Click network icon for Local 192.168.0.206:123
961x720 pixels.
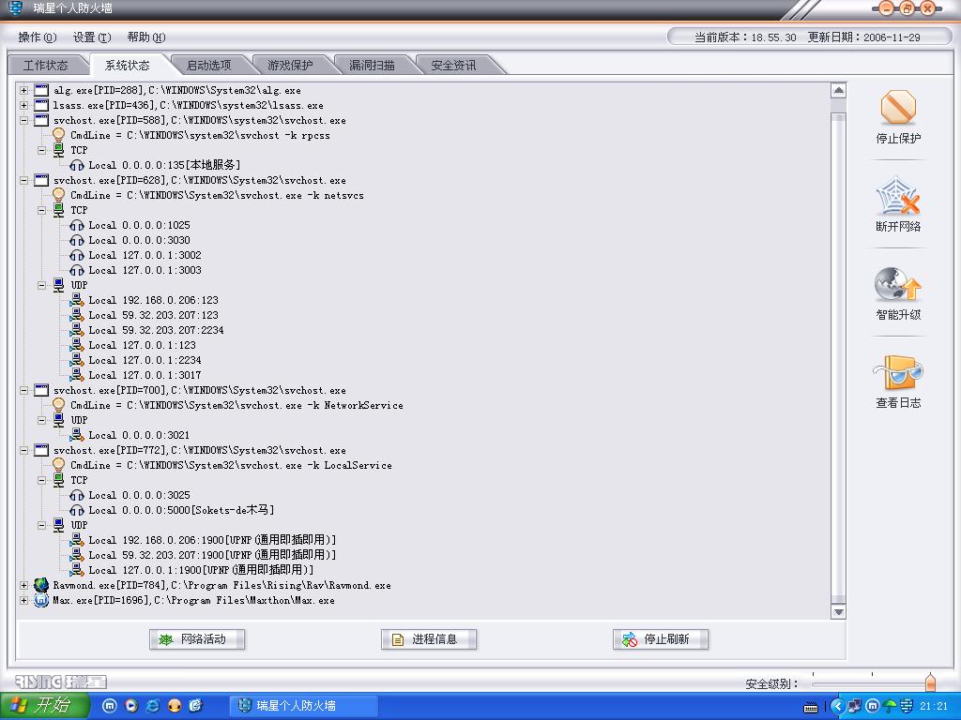[x=77, y=299]
